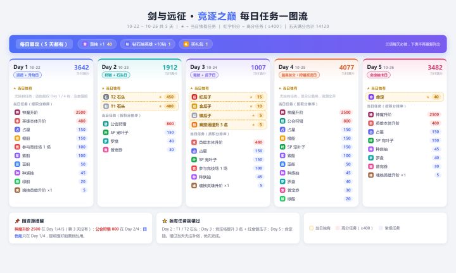456x273 pixels.
Task: Click the 占星 icon in Day 5
Action: tap(370, 132)
